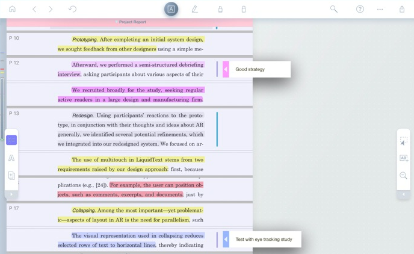The image size is (414, 254).
Task: Zoom out the workspace
Action: click(x=403, y=175)
